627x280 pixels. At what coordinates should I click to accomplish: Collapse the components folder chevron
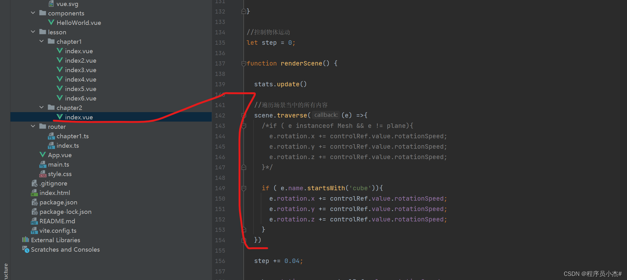click(x=33, y=13)
